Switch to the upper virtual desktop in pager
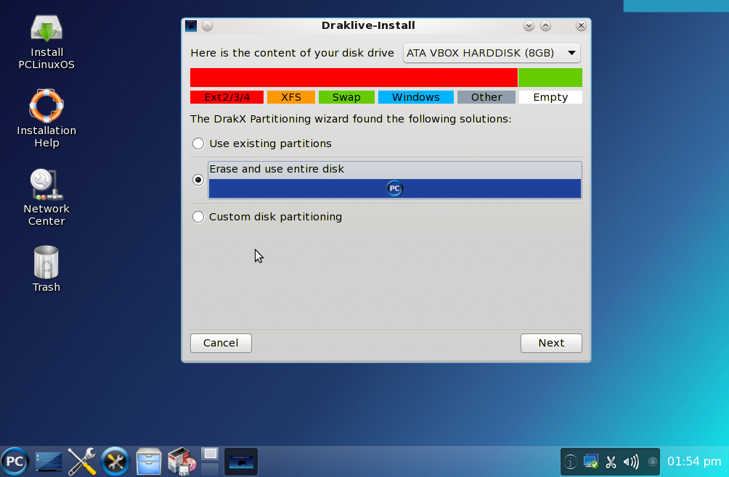 210,454
